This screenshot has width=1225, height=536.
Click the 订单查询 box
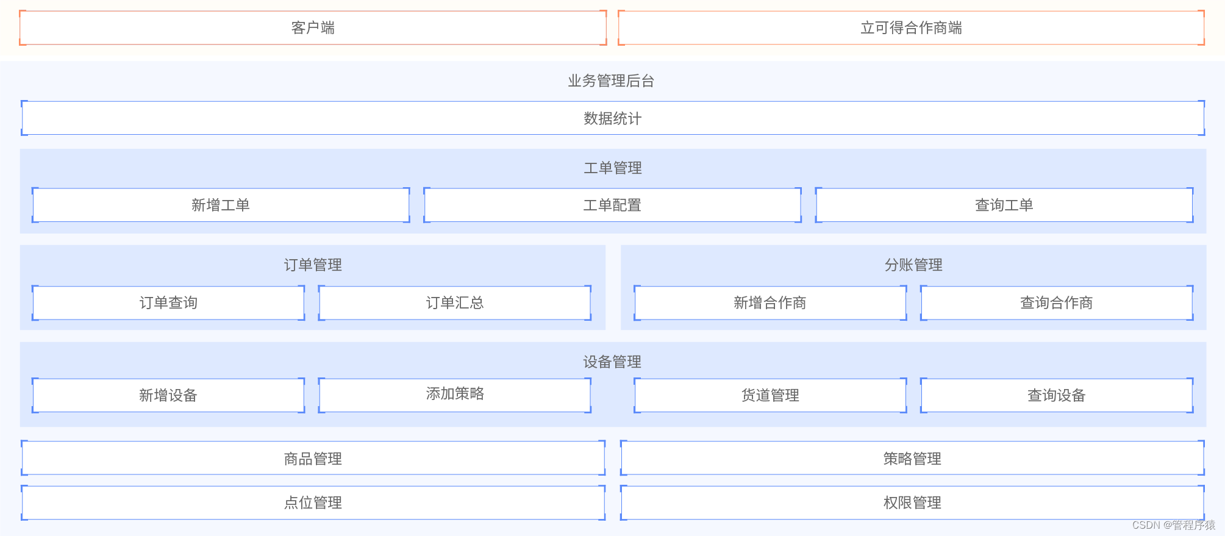168,302
